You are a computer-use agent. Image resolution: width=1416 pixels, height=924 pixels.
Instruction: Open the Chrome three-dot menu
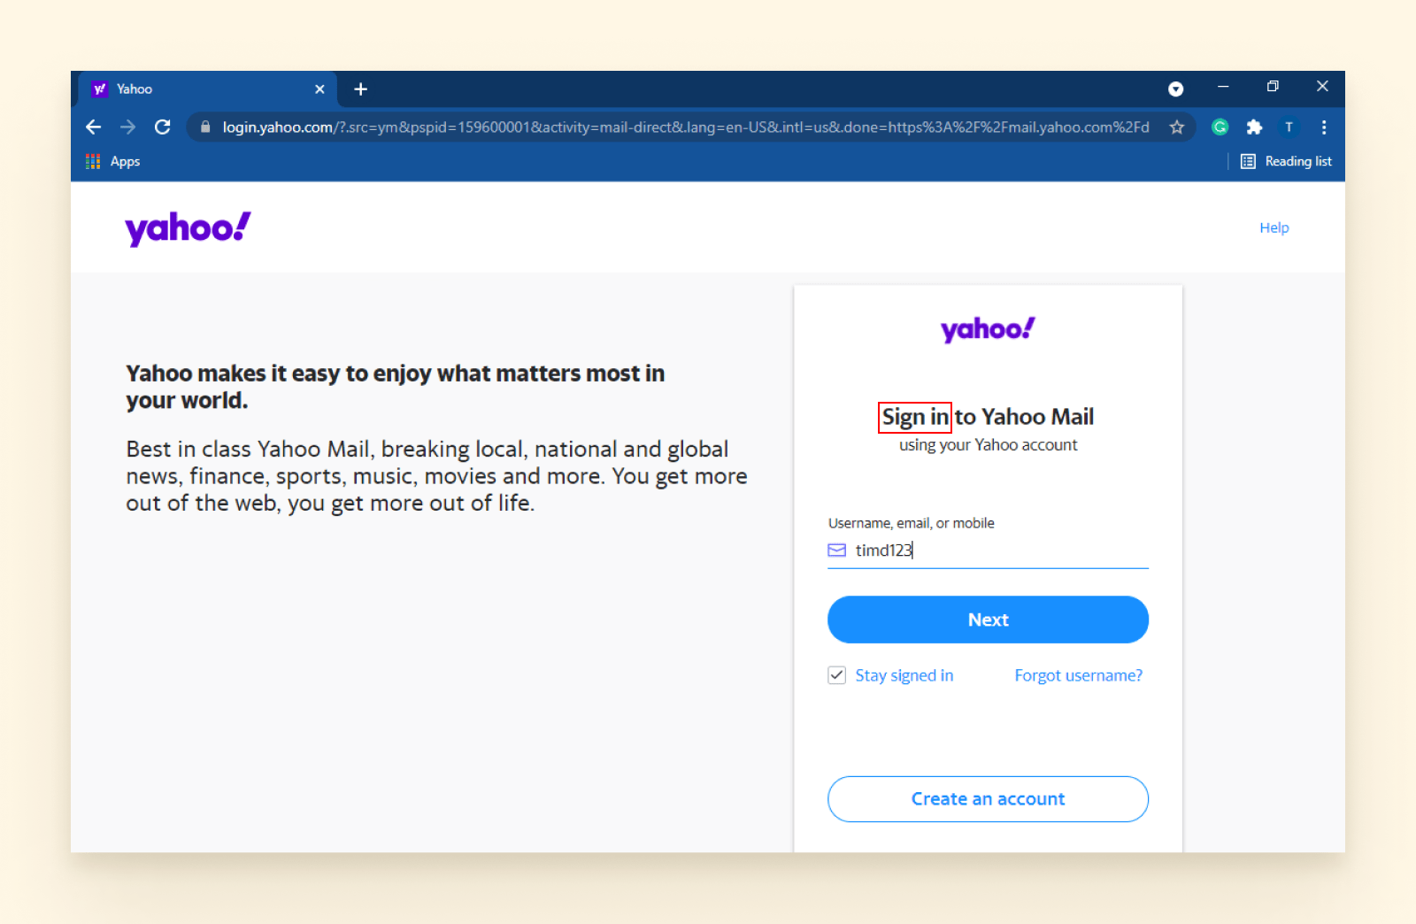point(1323,127)
